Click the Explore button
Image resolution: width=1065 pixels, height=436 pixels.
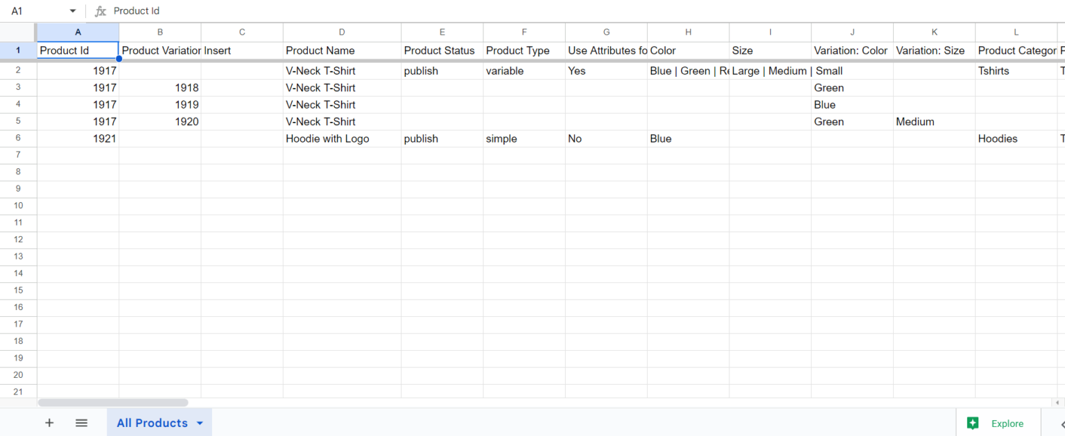click(x=998, y=423)
